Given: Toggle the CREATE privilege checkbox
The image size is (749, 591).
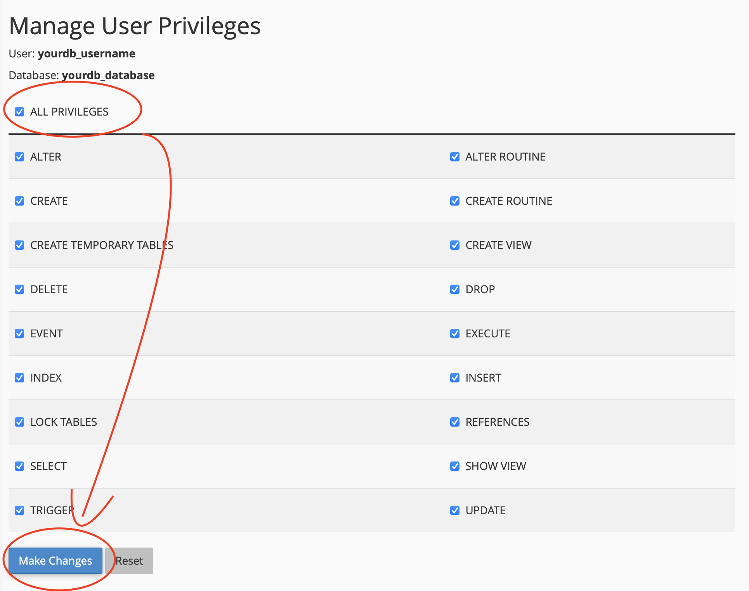Looking at the screenshot, I should pyautogui.click(x=19, y=201).
